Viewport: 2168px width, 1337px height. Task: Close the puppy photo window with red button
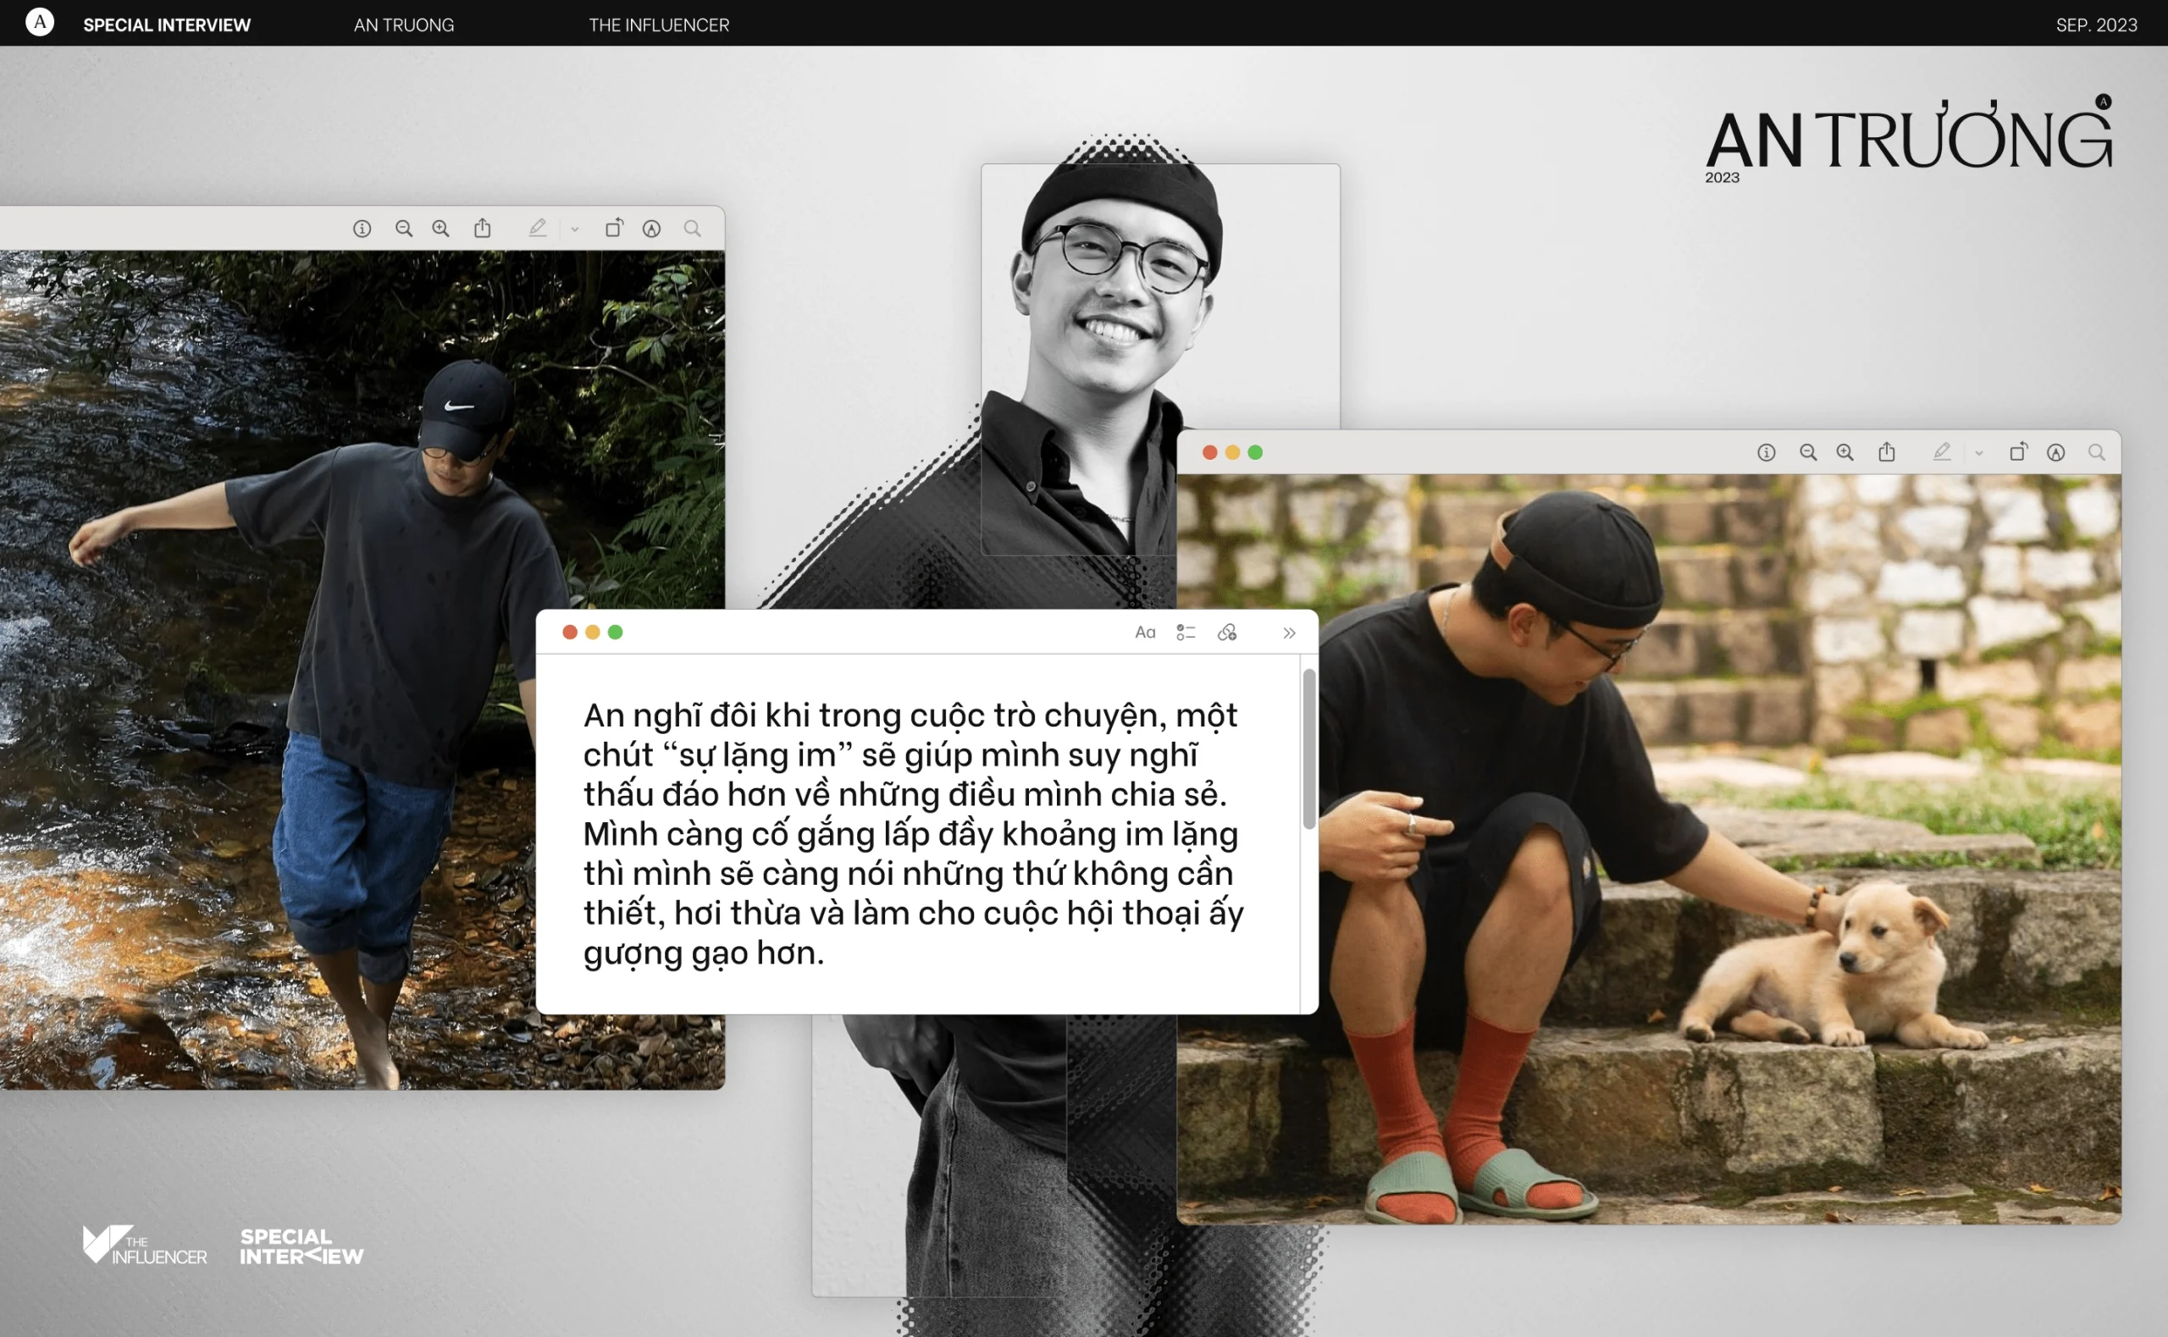coord(1209,453)
